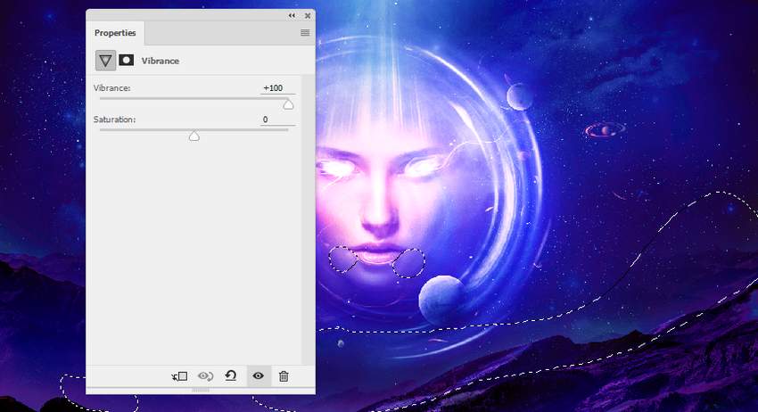This screenshot has width=758, height=412.
Task: Switch to the Properties tab
Action: click(115, 33)
